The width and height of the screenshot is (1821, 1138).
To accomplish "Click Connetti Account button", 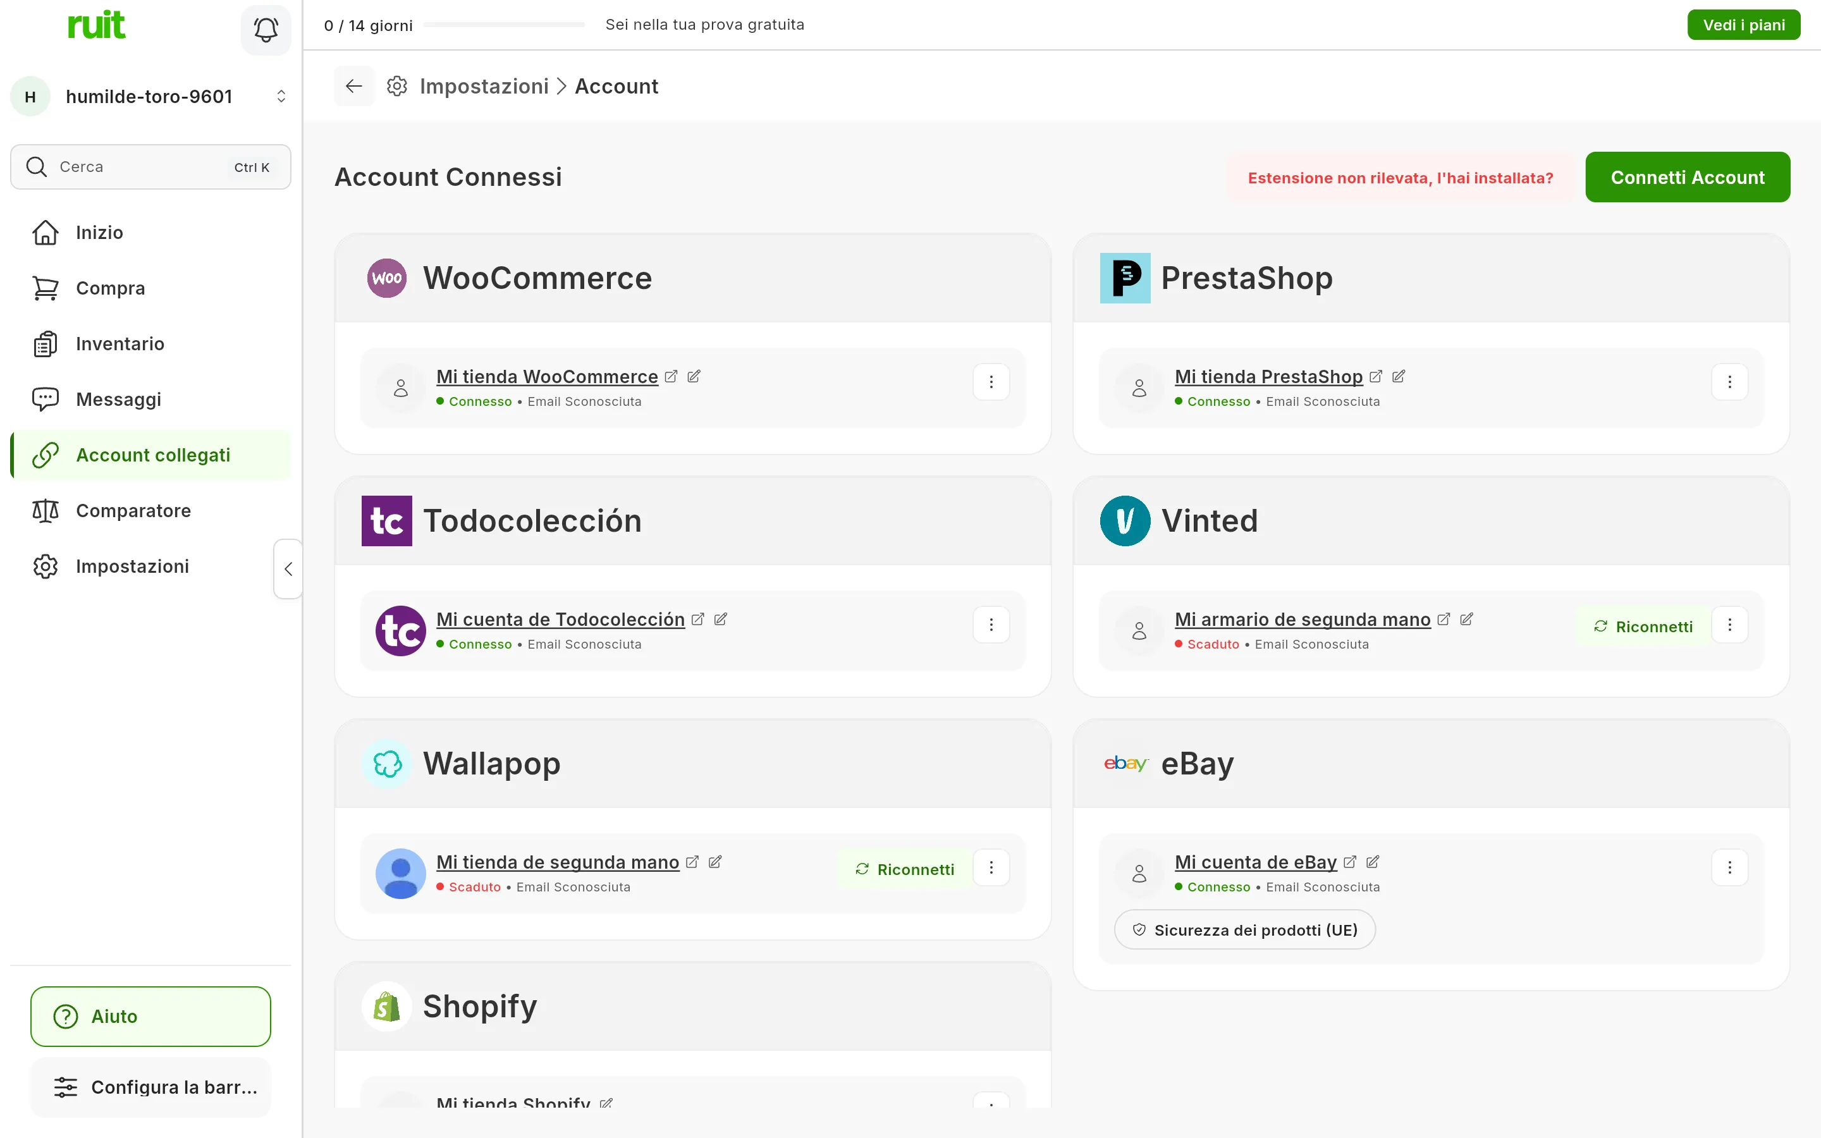I will (1687, 178).
